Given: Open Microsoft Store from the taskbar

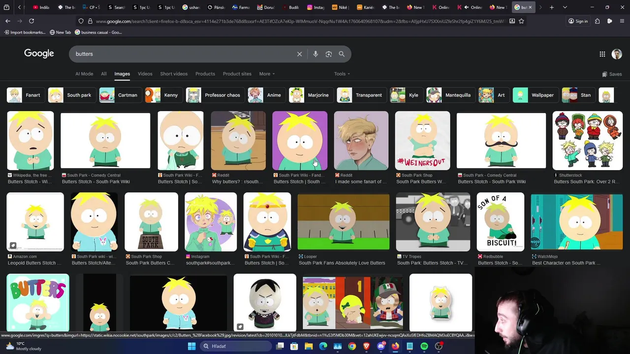Looking at the screenshot, I should (294, 346).
